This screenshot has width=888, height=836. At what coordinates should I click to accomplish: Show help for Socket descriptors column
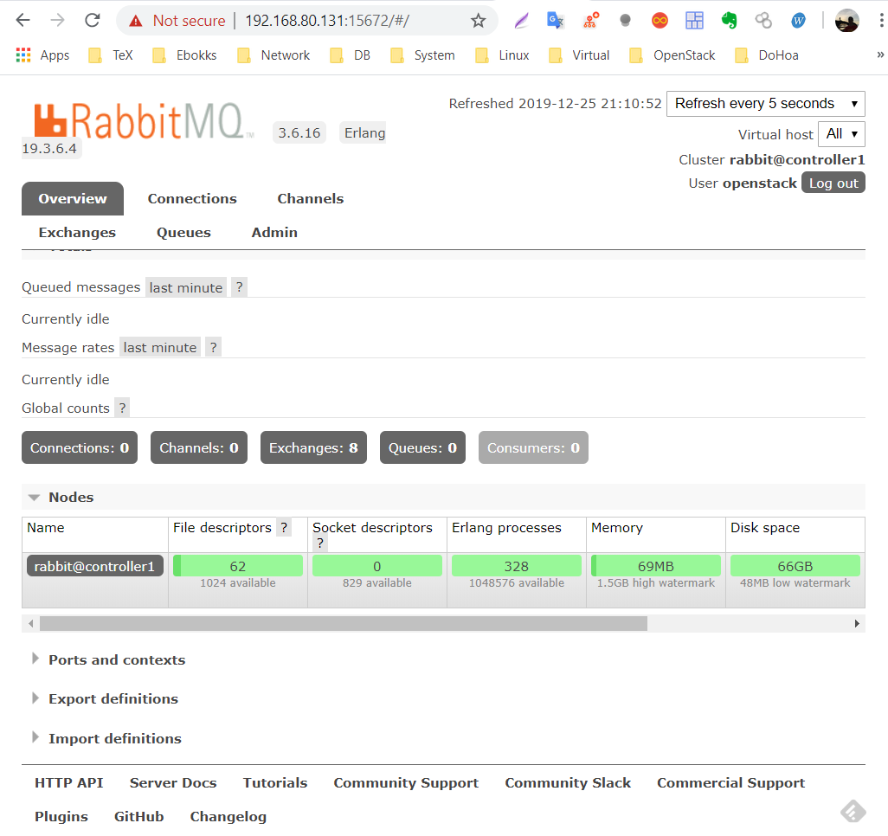[320, 543]
